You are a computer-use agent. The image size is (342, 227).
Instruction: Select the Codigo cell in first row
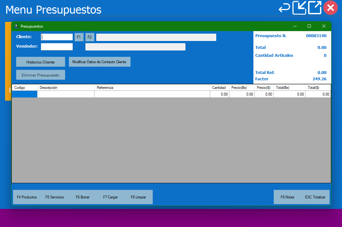[24, 94]
